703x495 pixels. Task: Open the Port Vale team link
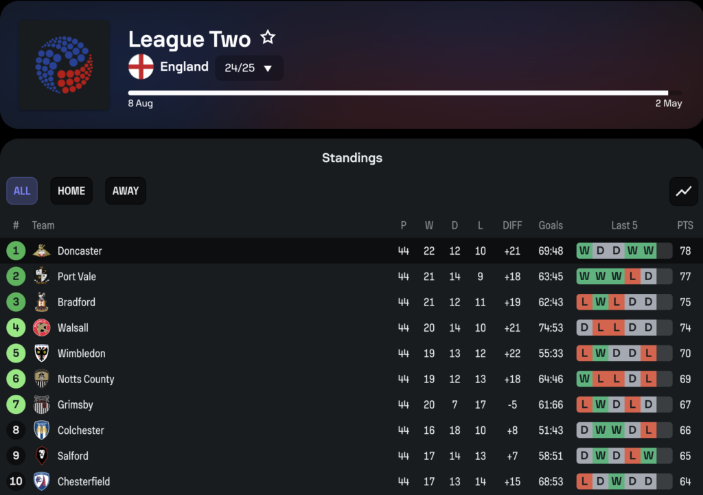point(77,277)
